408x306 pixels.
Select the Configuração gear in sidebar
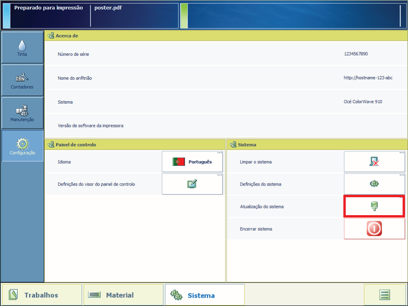tap(22, 146)
